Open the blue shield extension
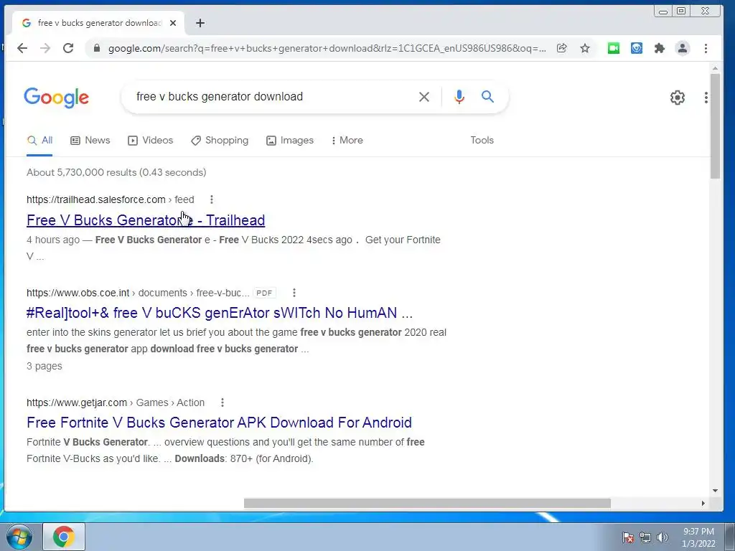This screenshot has width=735, height=551. pyautogui.click(x=637, y=48)
